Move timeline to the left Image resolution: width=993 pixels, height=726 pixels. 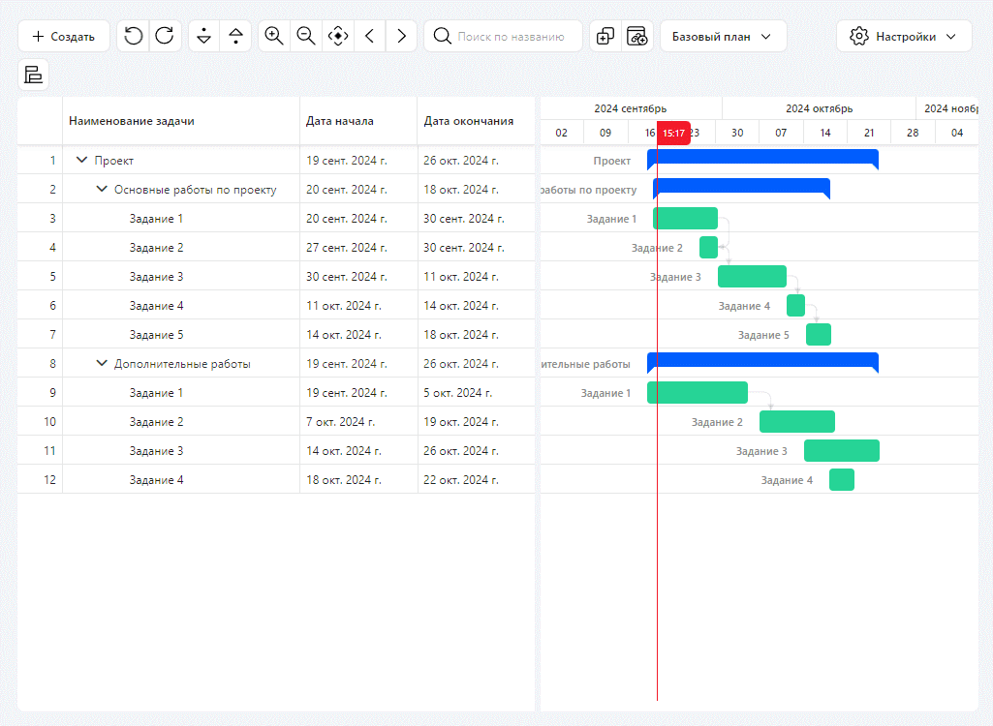click(370, 36)
